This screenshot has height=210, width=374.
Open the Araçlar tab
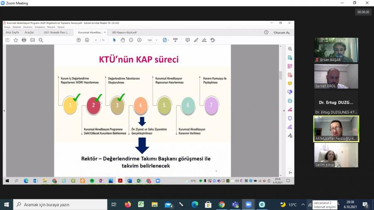click(x=29, y=32)
